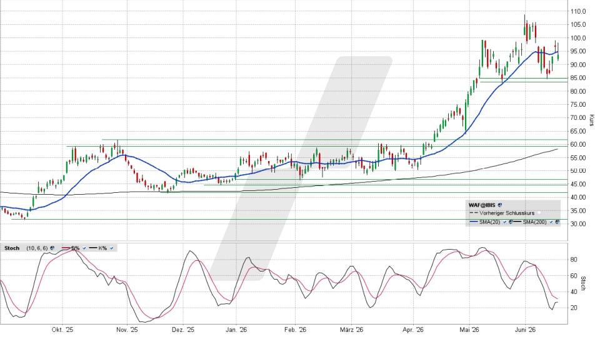
Task: Click the Juni '26 date label
Action: pyautogui.click(x=526, y=330)
